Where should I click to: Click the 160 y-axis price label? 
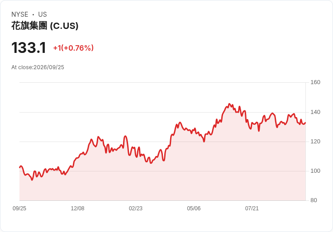pyautogui.click(x=315, y=82)
